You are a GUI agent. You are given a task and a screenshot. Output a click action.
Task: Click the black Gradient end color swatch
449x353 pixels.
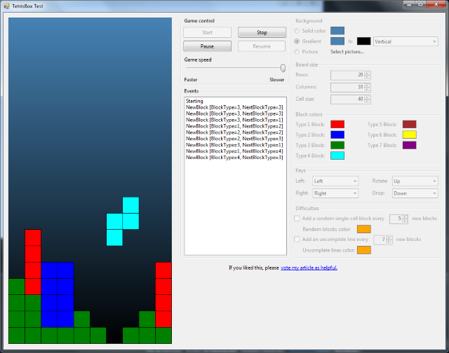(x=363, y=41)
